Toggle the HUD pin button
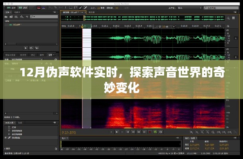 click(174, 27)
